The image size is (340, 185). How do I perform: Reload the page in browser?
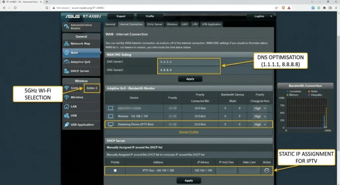point(15,8)
